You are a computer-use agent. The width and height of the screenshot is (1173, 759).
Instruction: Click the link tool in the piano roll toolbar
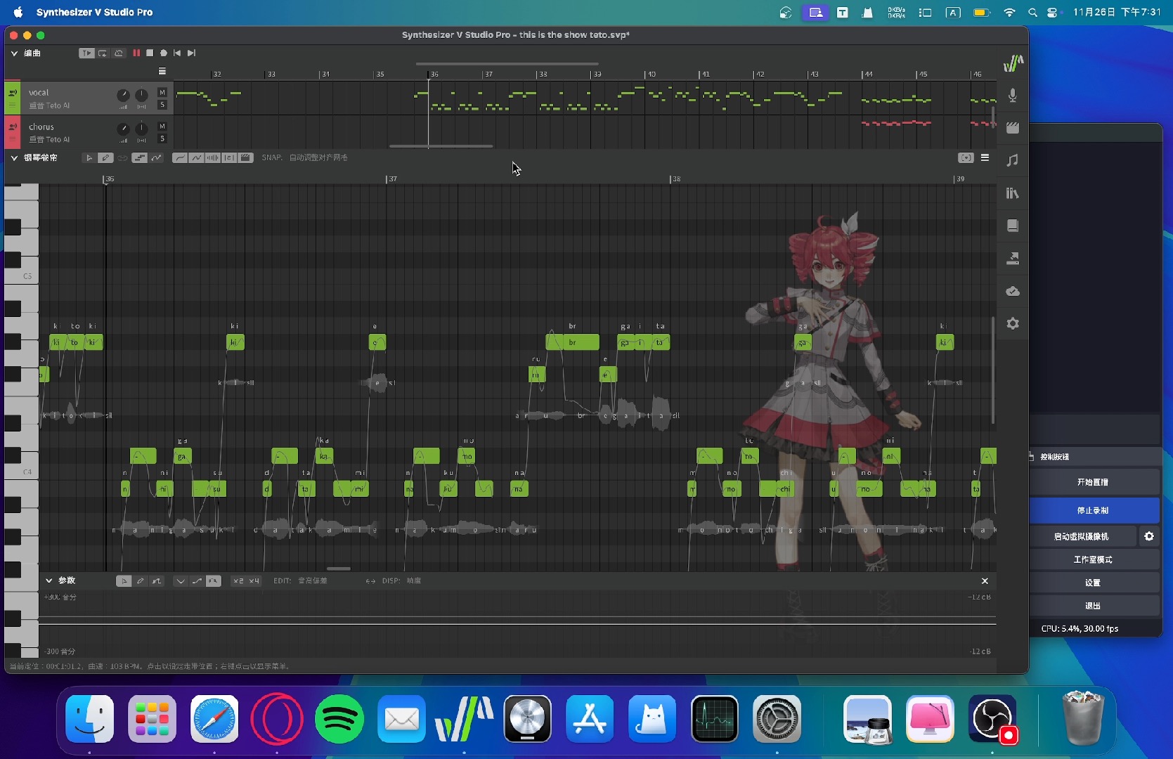(x=122, y=158)
